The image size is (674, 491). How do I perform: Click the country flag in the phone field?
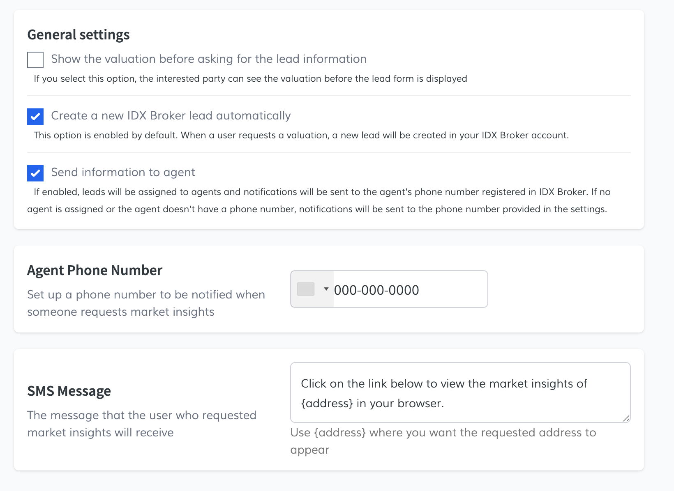tap(306, 289)
